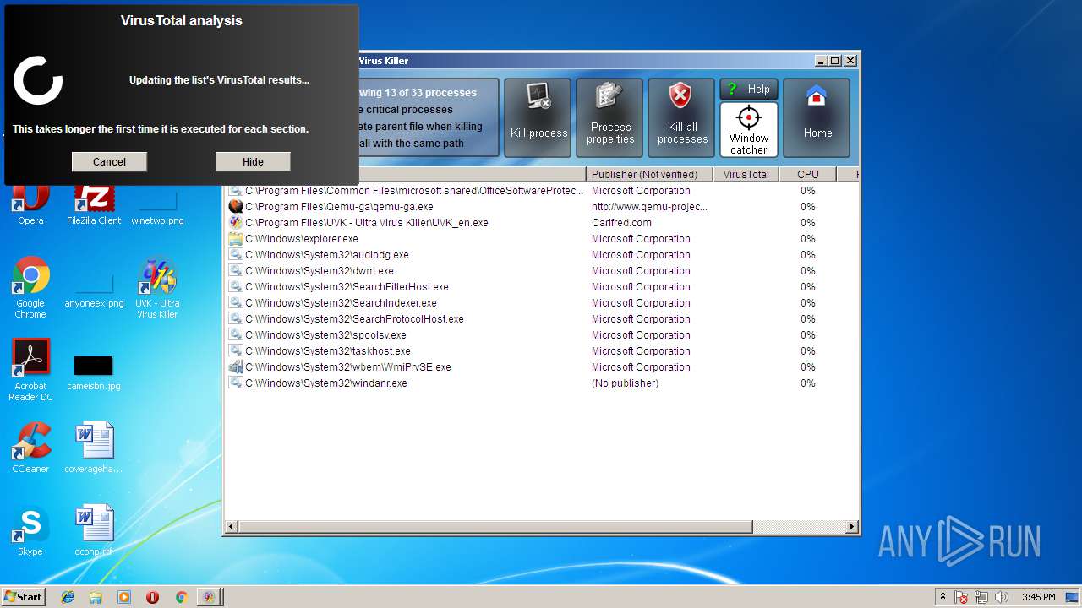
Task: Show hidden system tray icons
Action: (x=943, y=597)
